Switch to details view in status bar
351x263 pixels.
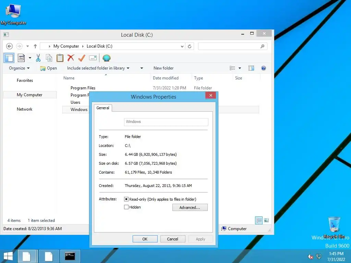click(259, 220)
